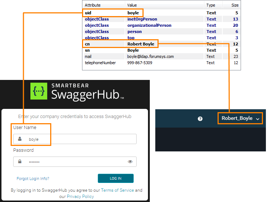This screenshot has height=202, width=267.
Task: Select the 'organizationalPerson' value
Action: tap(149, 25)
